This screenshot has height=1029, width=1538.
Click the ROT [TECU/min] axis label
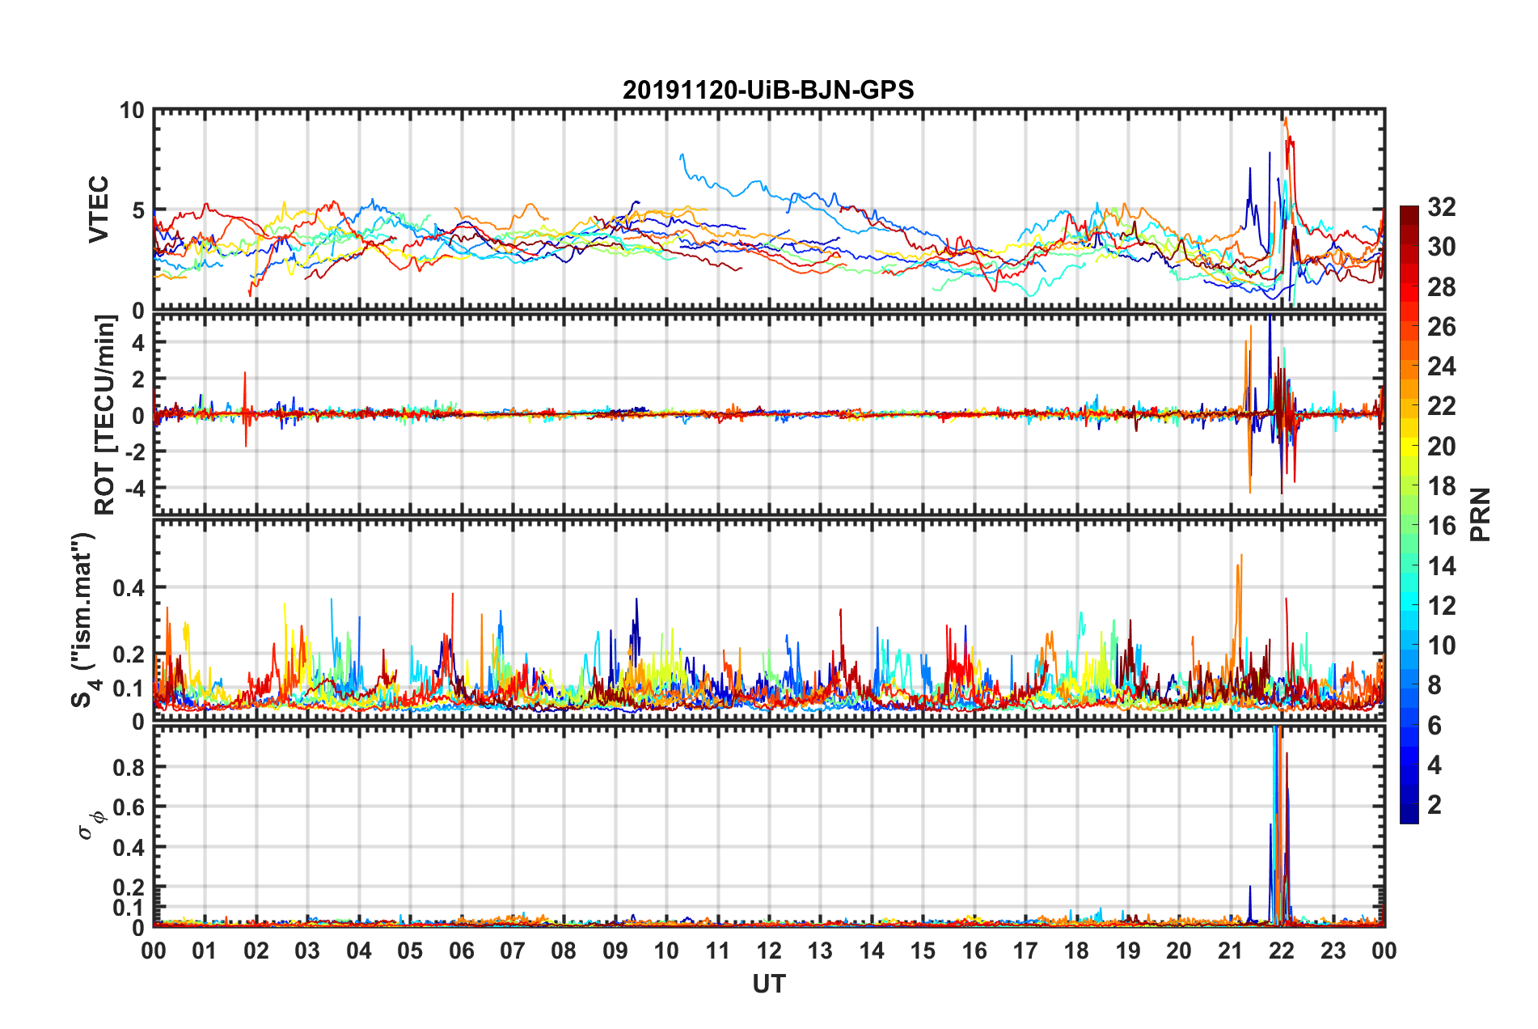(x=105, y=415)
